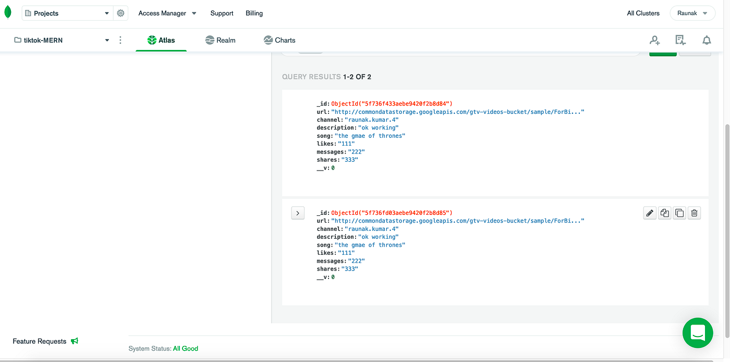Screen dimensions: 730x362
Task: Edit the second document with the pencil icon
Action: [649, 213]
